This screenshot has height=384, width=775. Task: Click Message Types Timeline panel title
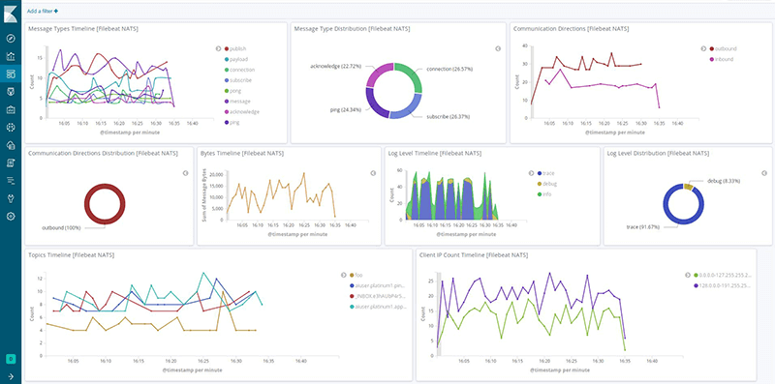pyautogui.click(x=83, y=29)
